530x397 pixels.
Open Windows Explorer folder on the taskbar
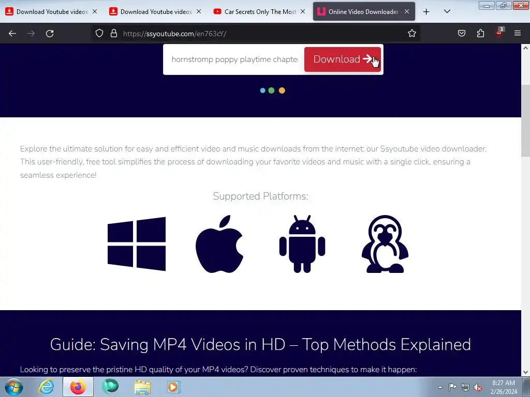tap(142, 387)
